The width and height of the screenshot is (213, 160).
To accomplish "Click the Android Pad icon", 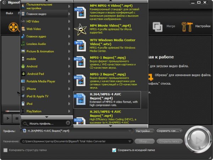I will (x=23, y=74).
